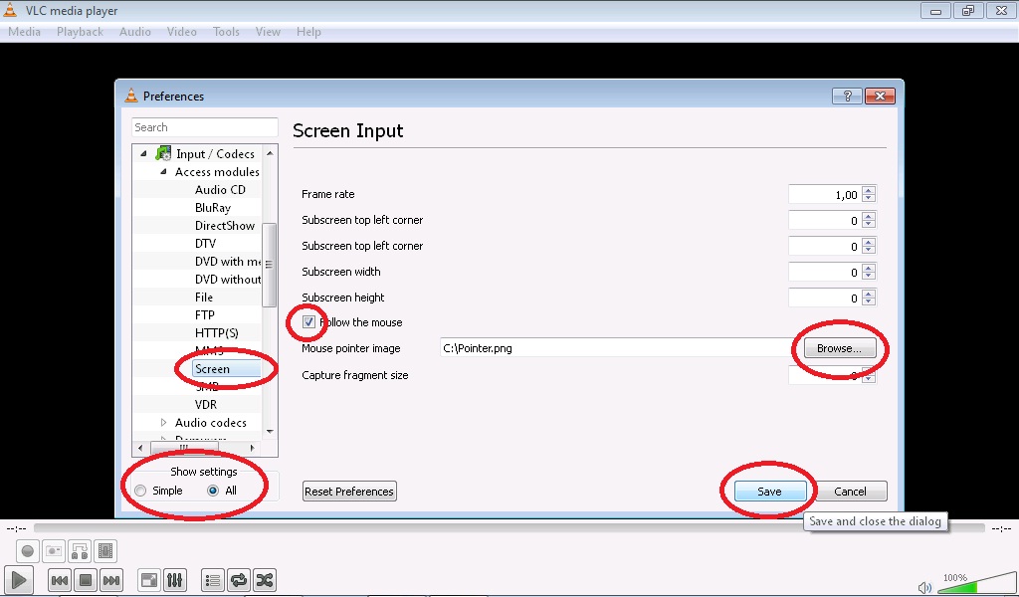Expand the Audio codecs tree node
1019x597 pixels.
click(164, 422)
